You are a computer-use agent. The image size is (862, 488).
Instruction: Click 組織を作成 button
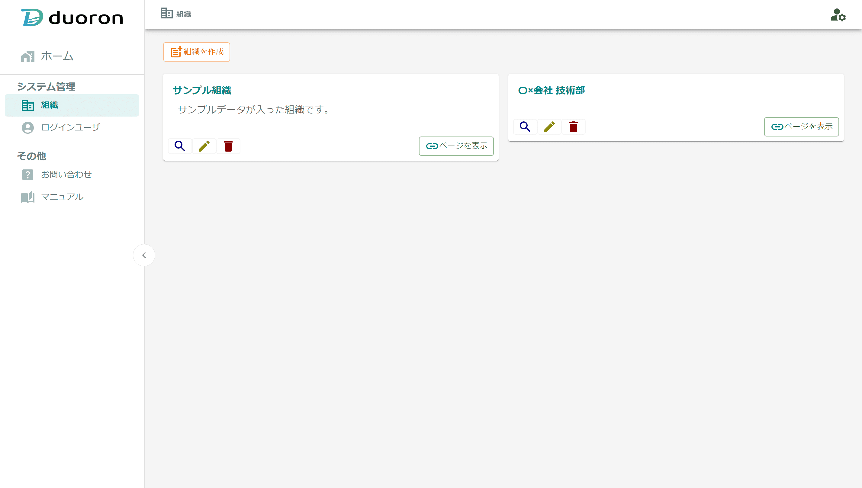(197, 52)
